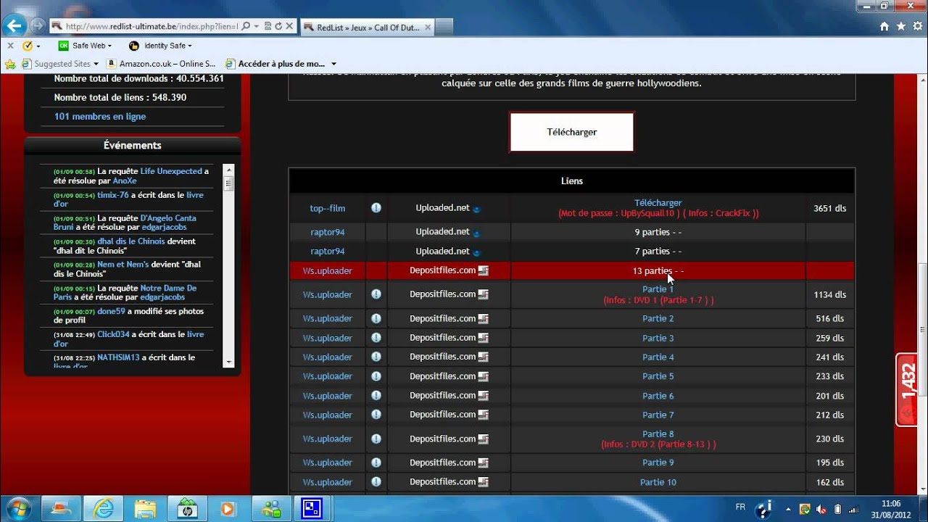Screen dimensions: 928x522
Task: Click info icon in Partie 3 row
Action: (376, 337)
